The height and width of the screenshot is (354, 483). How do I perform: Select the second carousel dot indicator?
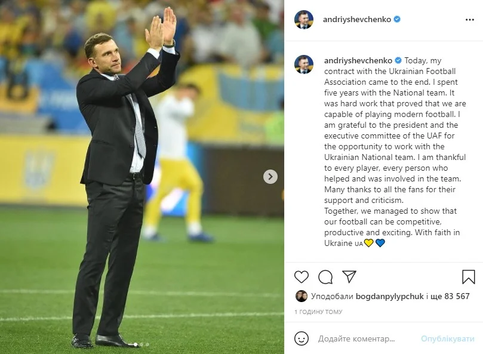pos(141,344)
